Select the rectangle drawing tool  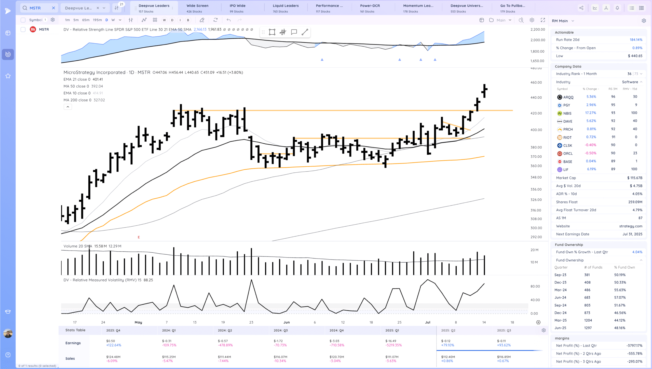click(272, 32)
